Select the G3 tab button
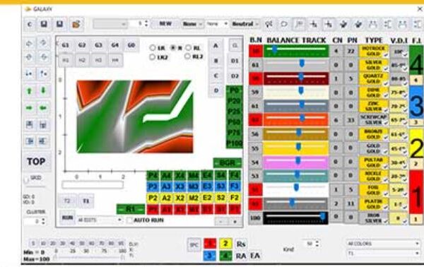The image size is (424, 267). pyautogui.click(x=98, y=45)
